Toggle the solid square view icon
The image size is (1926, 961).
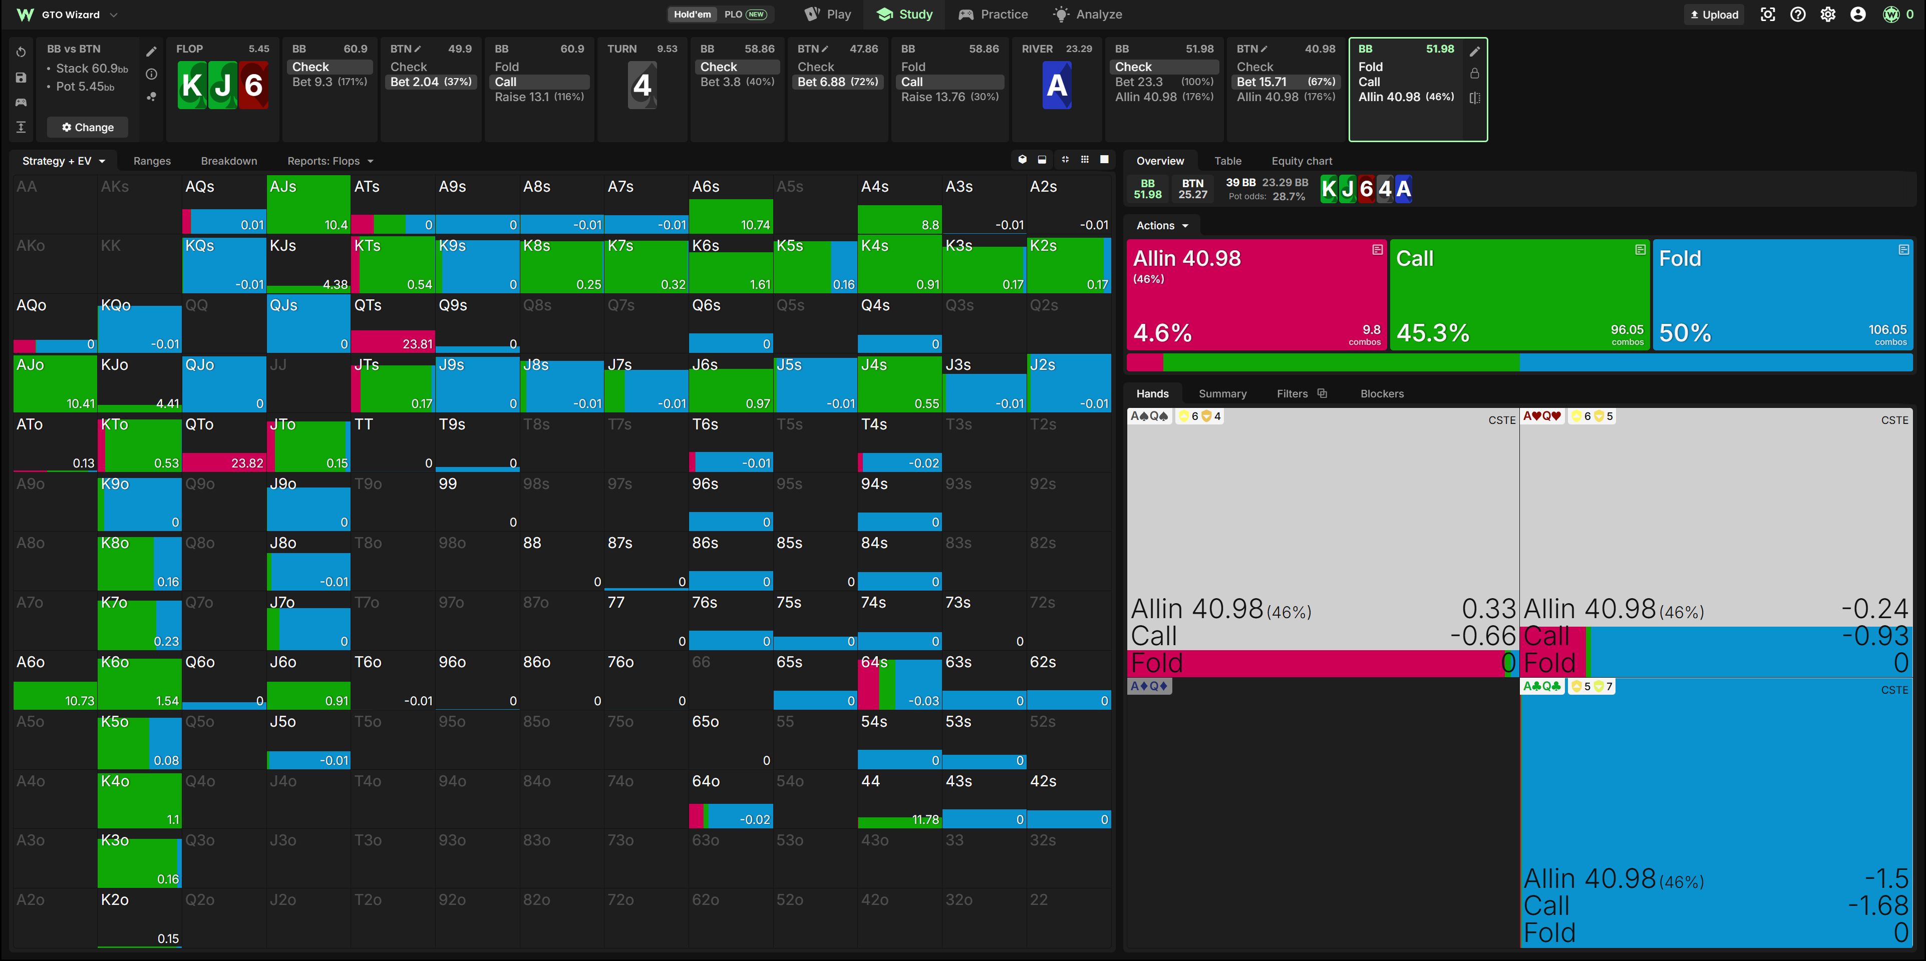(x=1104, y=159)
